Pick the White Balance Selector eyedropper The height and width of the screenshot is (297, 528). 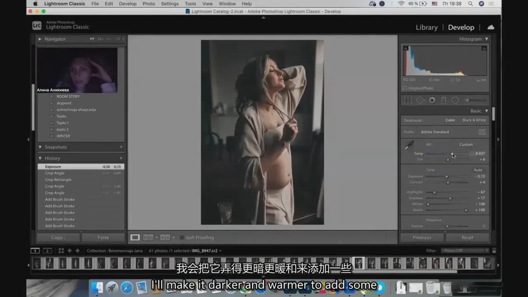coord(409,145)
